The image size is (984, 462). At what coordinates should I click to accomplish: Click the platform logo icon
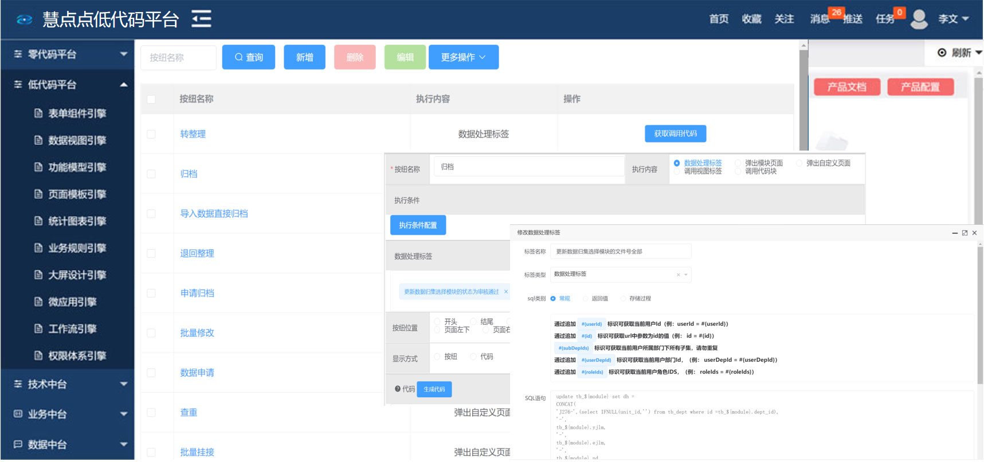[25, 19]
